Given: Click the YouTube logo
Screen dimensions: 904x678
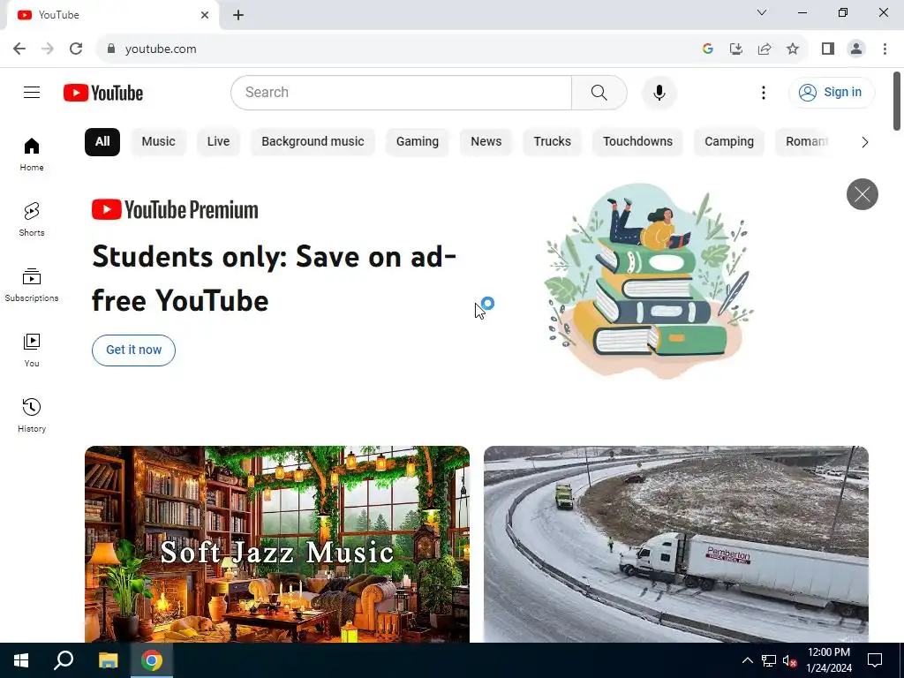Looking at the screenshot, I should pos(103,93).
